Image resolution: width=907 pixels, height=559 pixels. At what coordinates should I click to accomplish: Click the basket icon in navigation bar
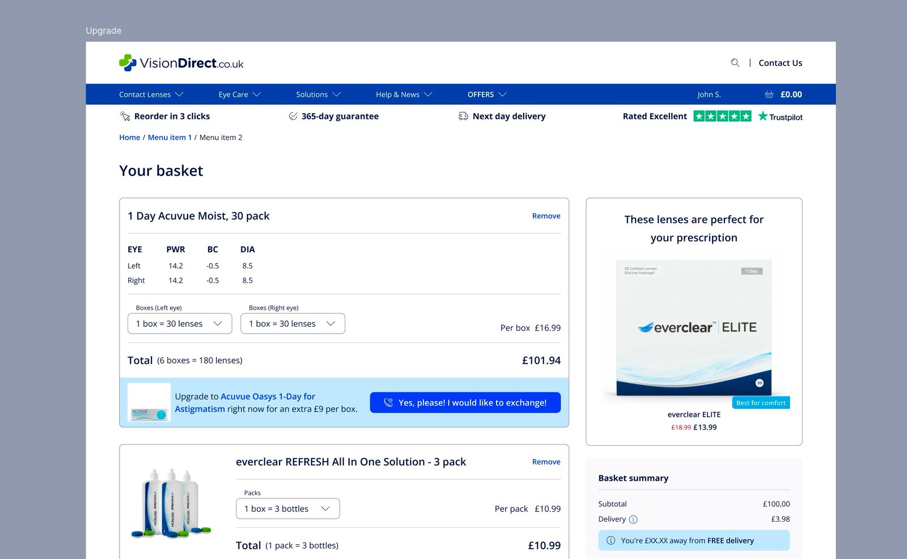click(x=769, y=95)
